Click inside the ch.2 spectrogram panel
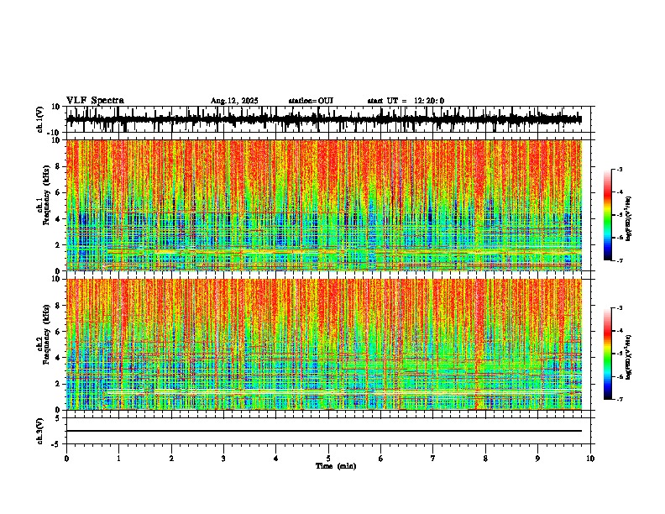Viewport: 665px width, 514px height. [324, 344]
